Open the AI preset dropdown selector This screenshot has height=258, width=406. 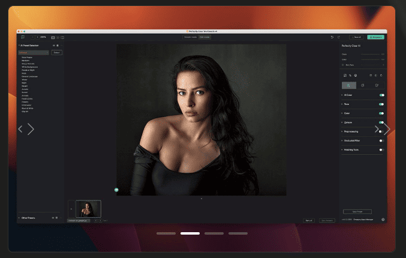[x=34, y=53]
